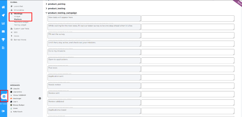Screen dimensions: 242x117
Task: Open the envelope messages icon
Action: tap(3, 31)
